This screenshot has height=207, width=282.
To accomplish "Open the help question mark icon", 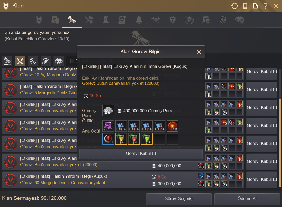I will coord(265,6).
